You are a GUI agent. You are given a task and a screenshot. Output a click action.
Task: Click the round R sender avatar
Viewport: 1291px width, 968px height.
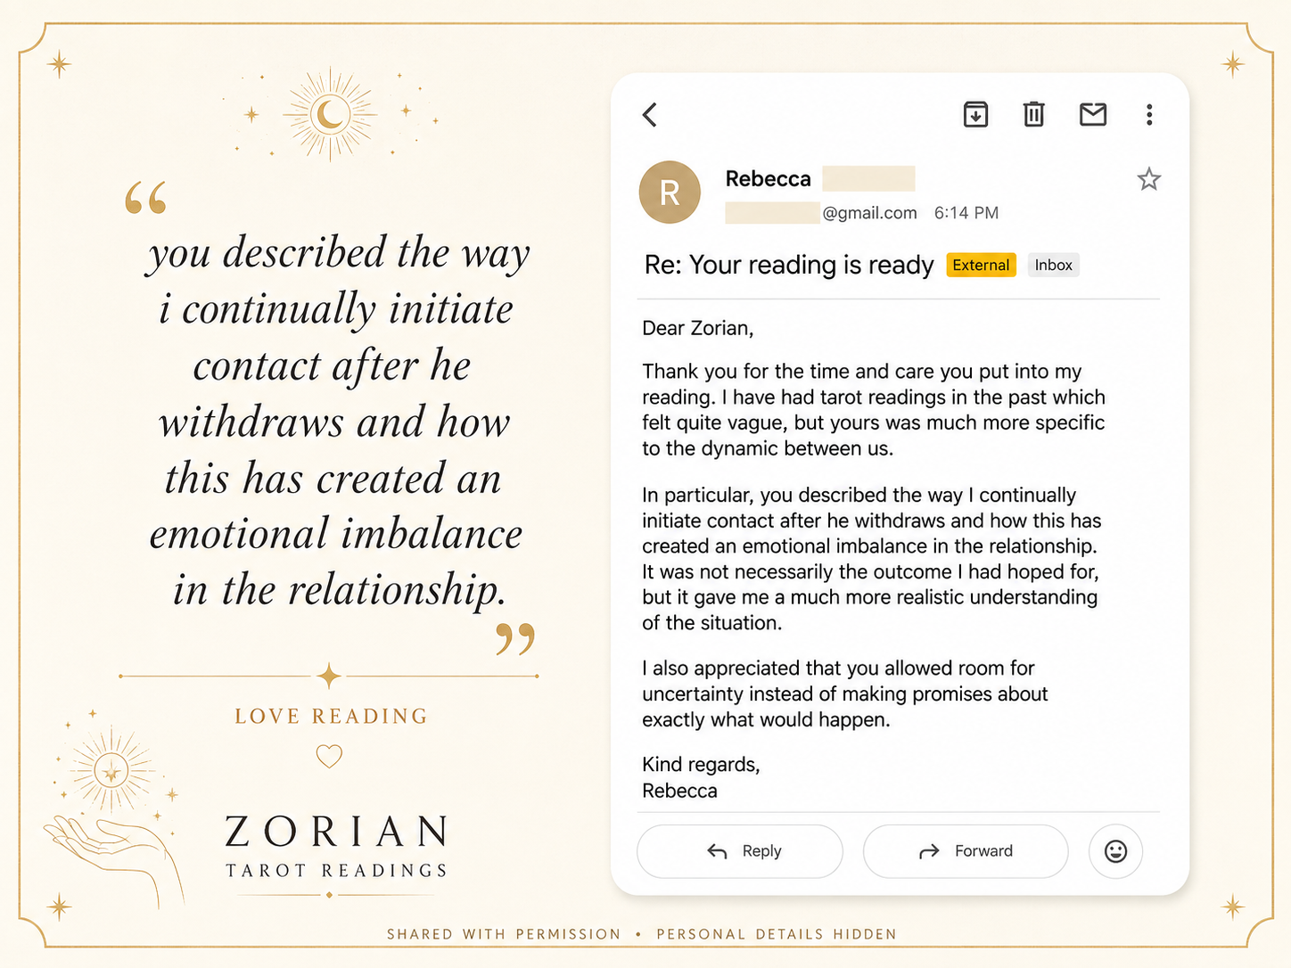point(670,192)
